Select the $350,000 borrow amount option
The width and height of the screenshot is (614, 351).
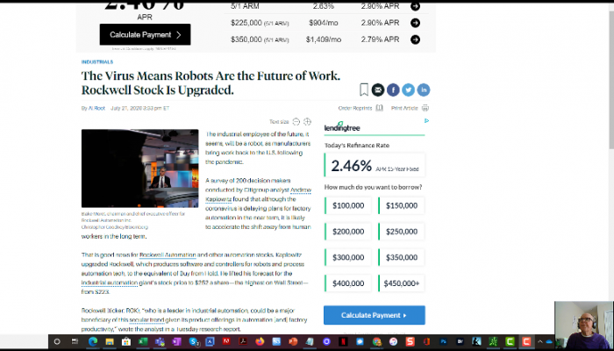(402, 257)
